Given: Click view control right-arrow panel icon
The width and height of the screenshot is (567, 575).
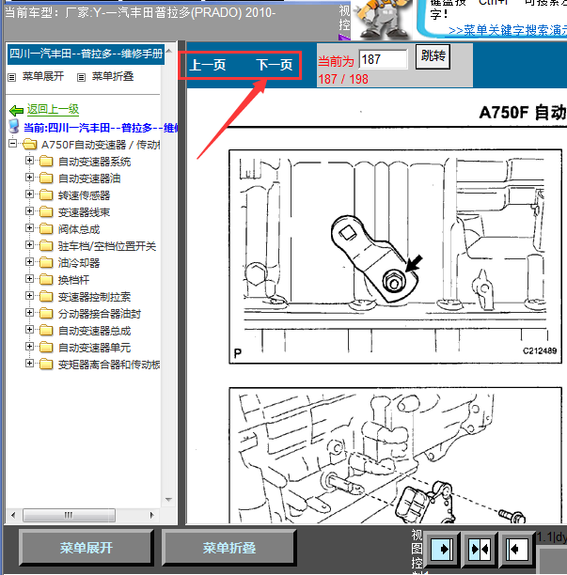Looking at the screenshot, I should tap(442, 550).
